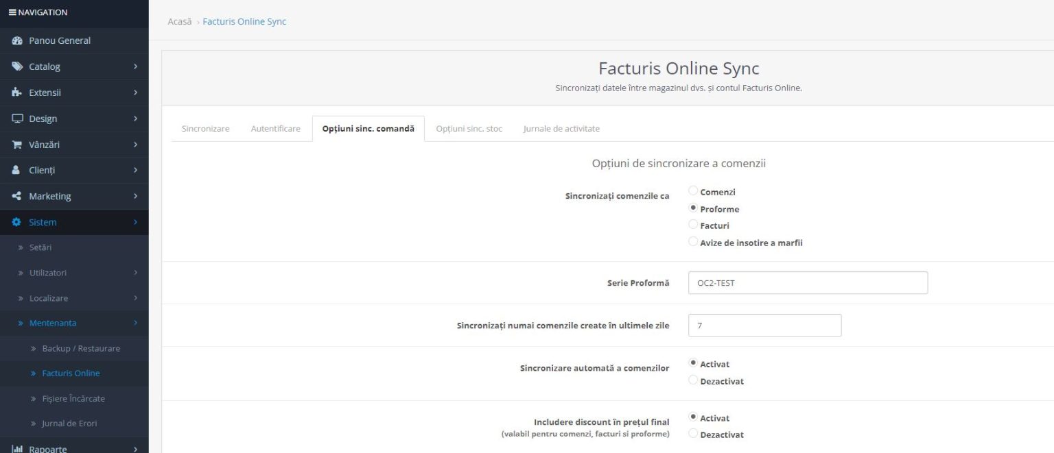Expand the Marketing menu chevron
The image size is (1054, 453).
point(135,196)
